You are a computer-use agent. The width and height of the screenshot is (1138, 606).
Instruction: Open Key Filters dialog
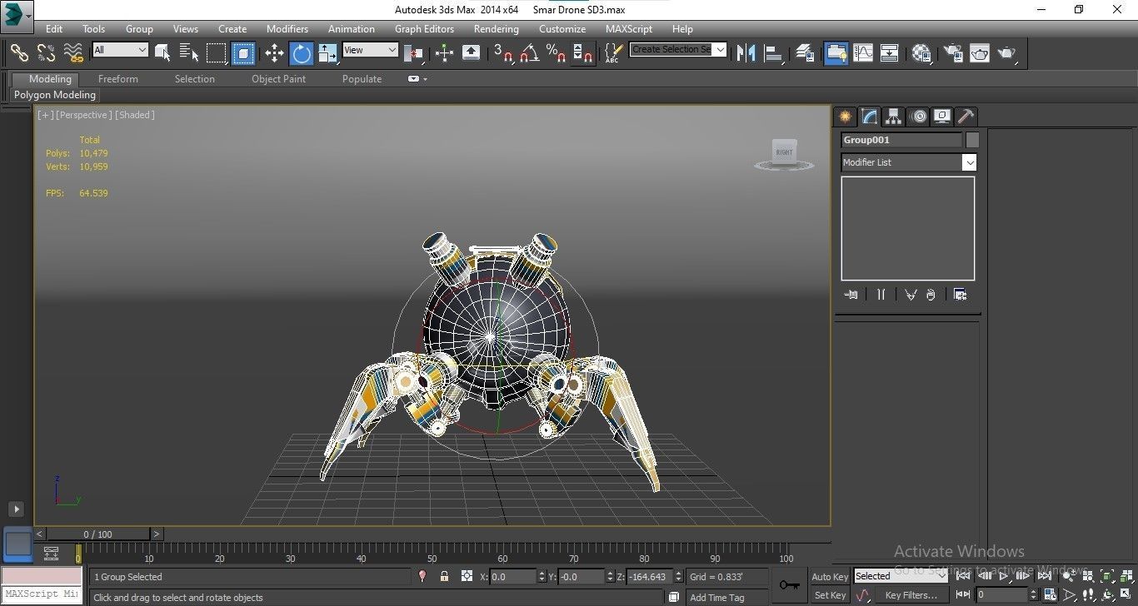pos(911,595)
